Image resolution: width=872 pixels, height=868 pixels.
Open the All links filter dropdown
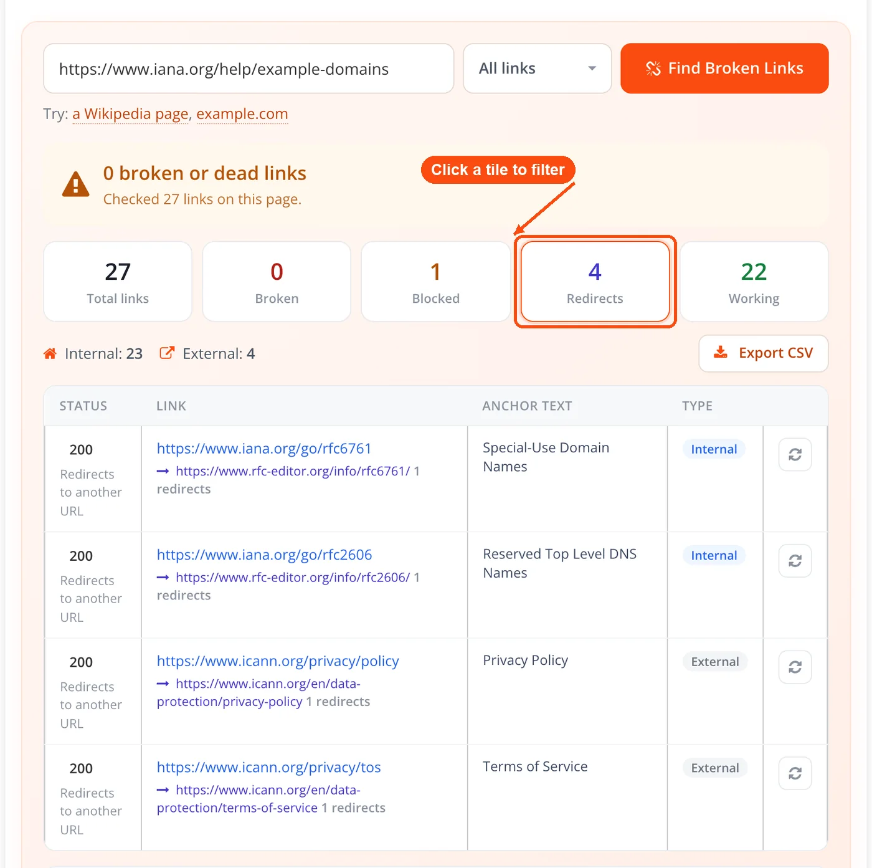click(538, 69)
